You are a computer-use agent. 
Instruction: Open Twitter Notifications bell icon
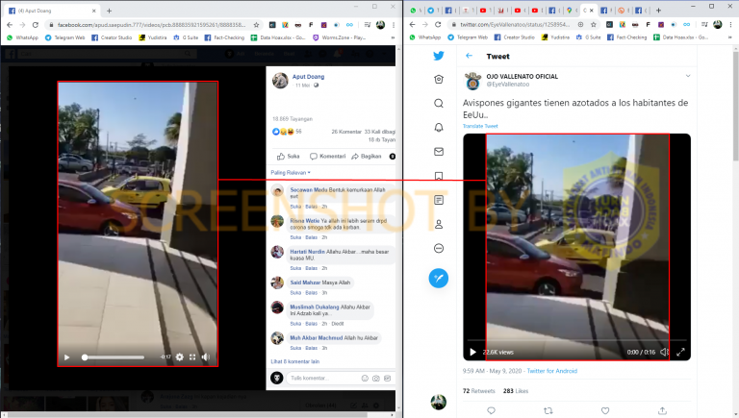(439, 127)
